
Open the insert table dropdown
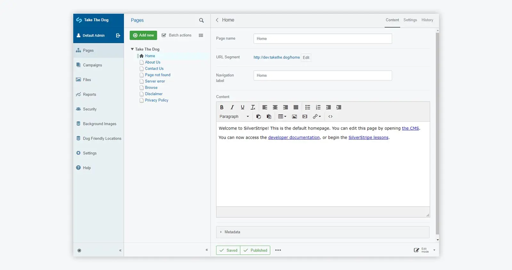282,117
